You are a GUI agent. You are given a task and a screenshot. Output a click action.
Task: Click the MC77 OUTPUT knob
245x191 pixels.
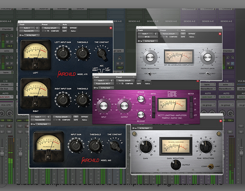point(124,106)
